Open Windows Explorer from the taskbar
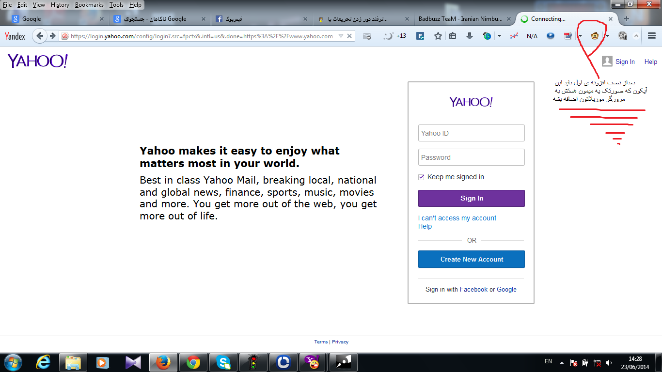This screenshot has width=662, height=372. click(x=73, y=362)
